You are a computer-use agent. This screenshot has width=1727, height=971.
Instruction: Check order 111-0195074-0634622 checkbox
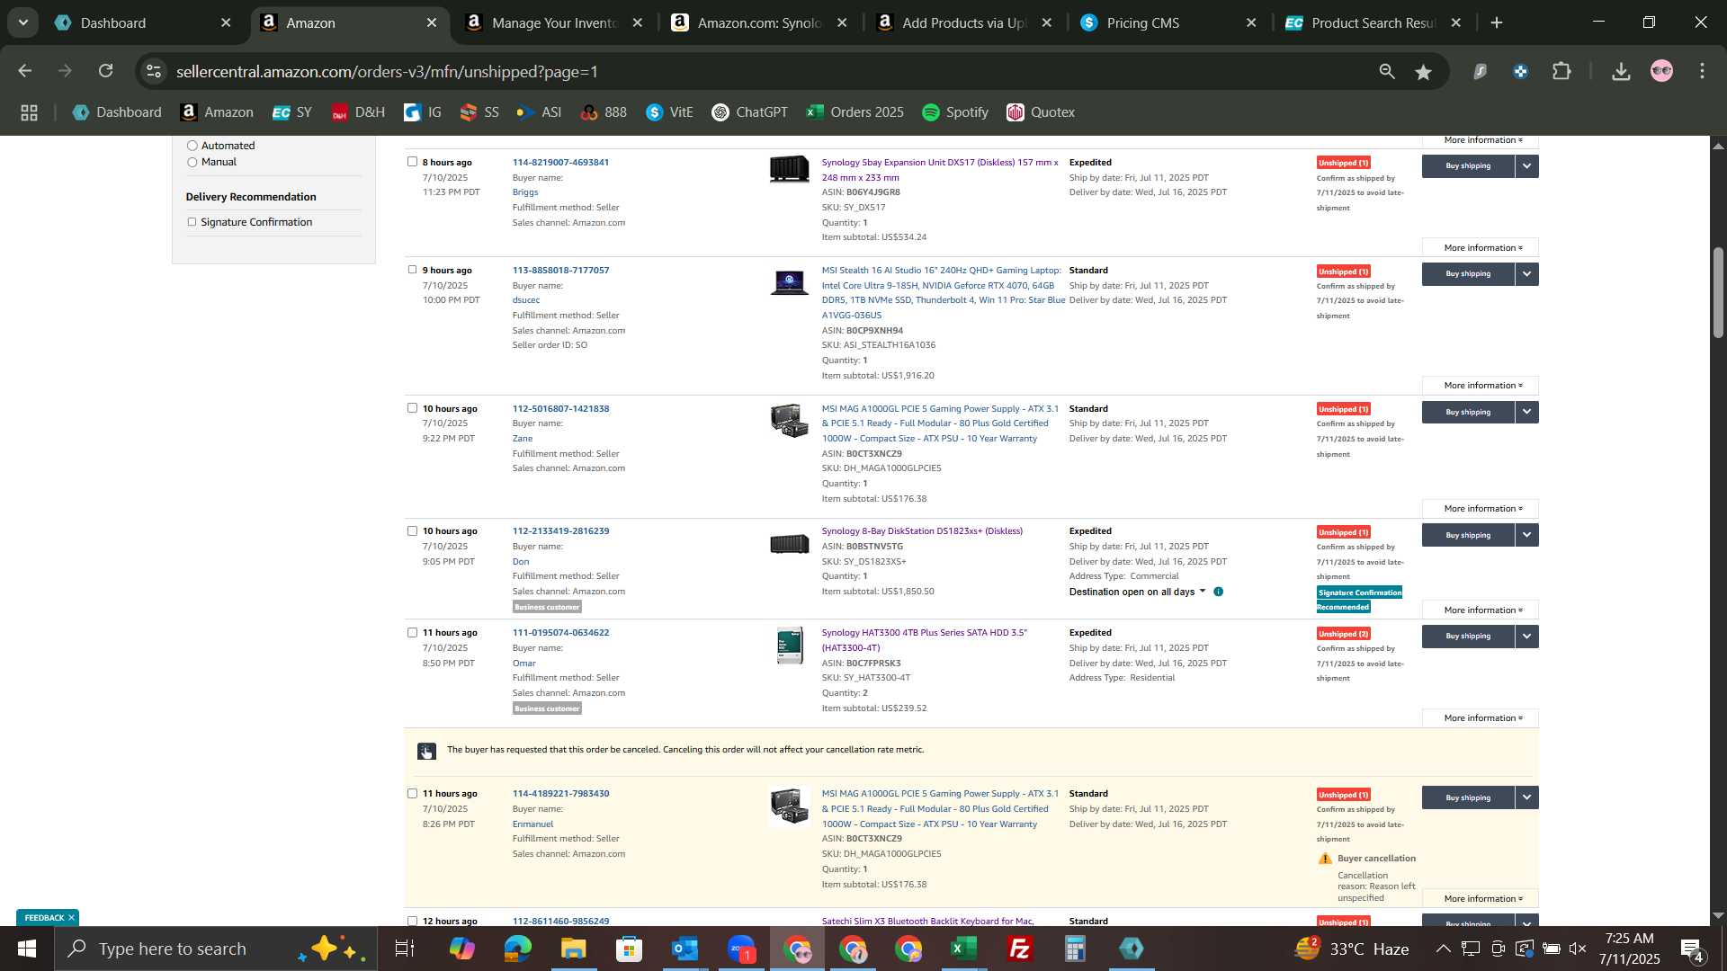[x=412, y=633]
